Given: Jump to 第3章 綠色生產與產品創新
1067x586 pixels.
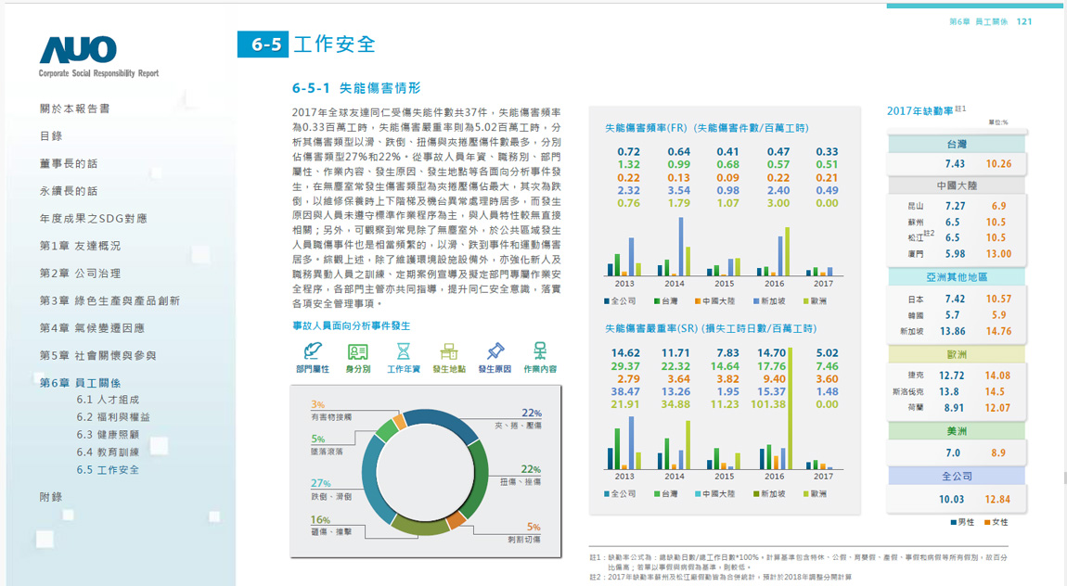Looking at the screenshot, I should pos(109,301).
